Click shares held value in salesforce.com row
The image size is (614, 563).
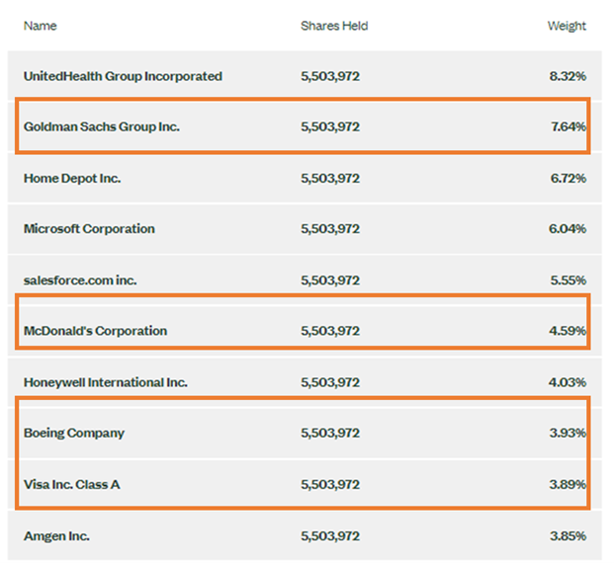click(x=330, y=281)
